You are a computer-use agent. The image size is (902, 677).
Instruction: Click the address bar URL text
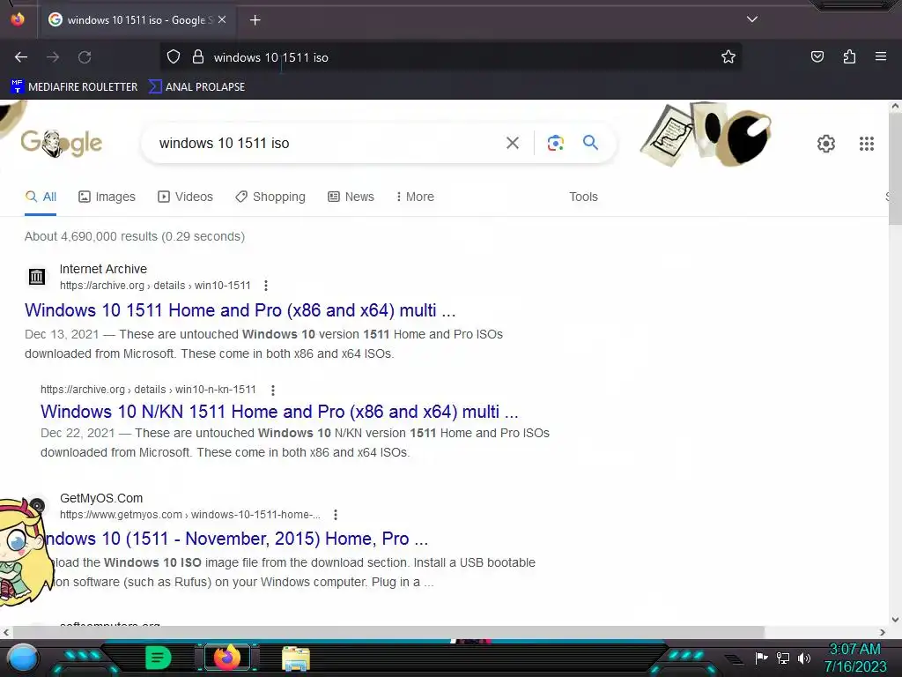(x=271, y=57)
